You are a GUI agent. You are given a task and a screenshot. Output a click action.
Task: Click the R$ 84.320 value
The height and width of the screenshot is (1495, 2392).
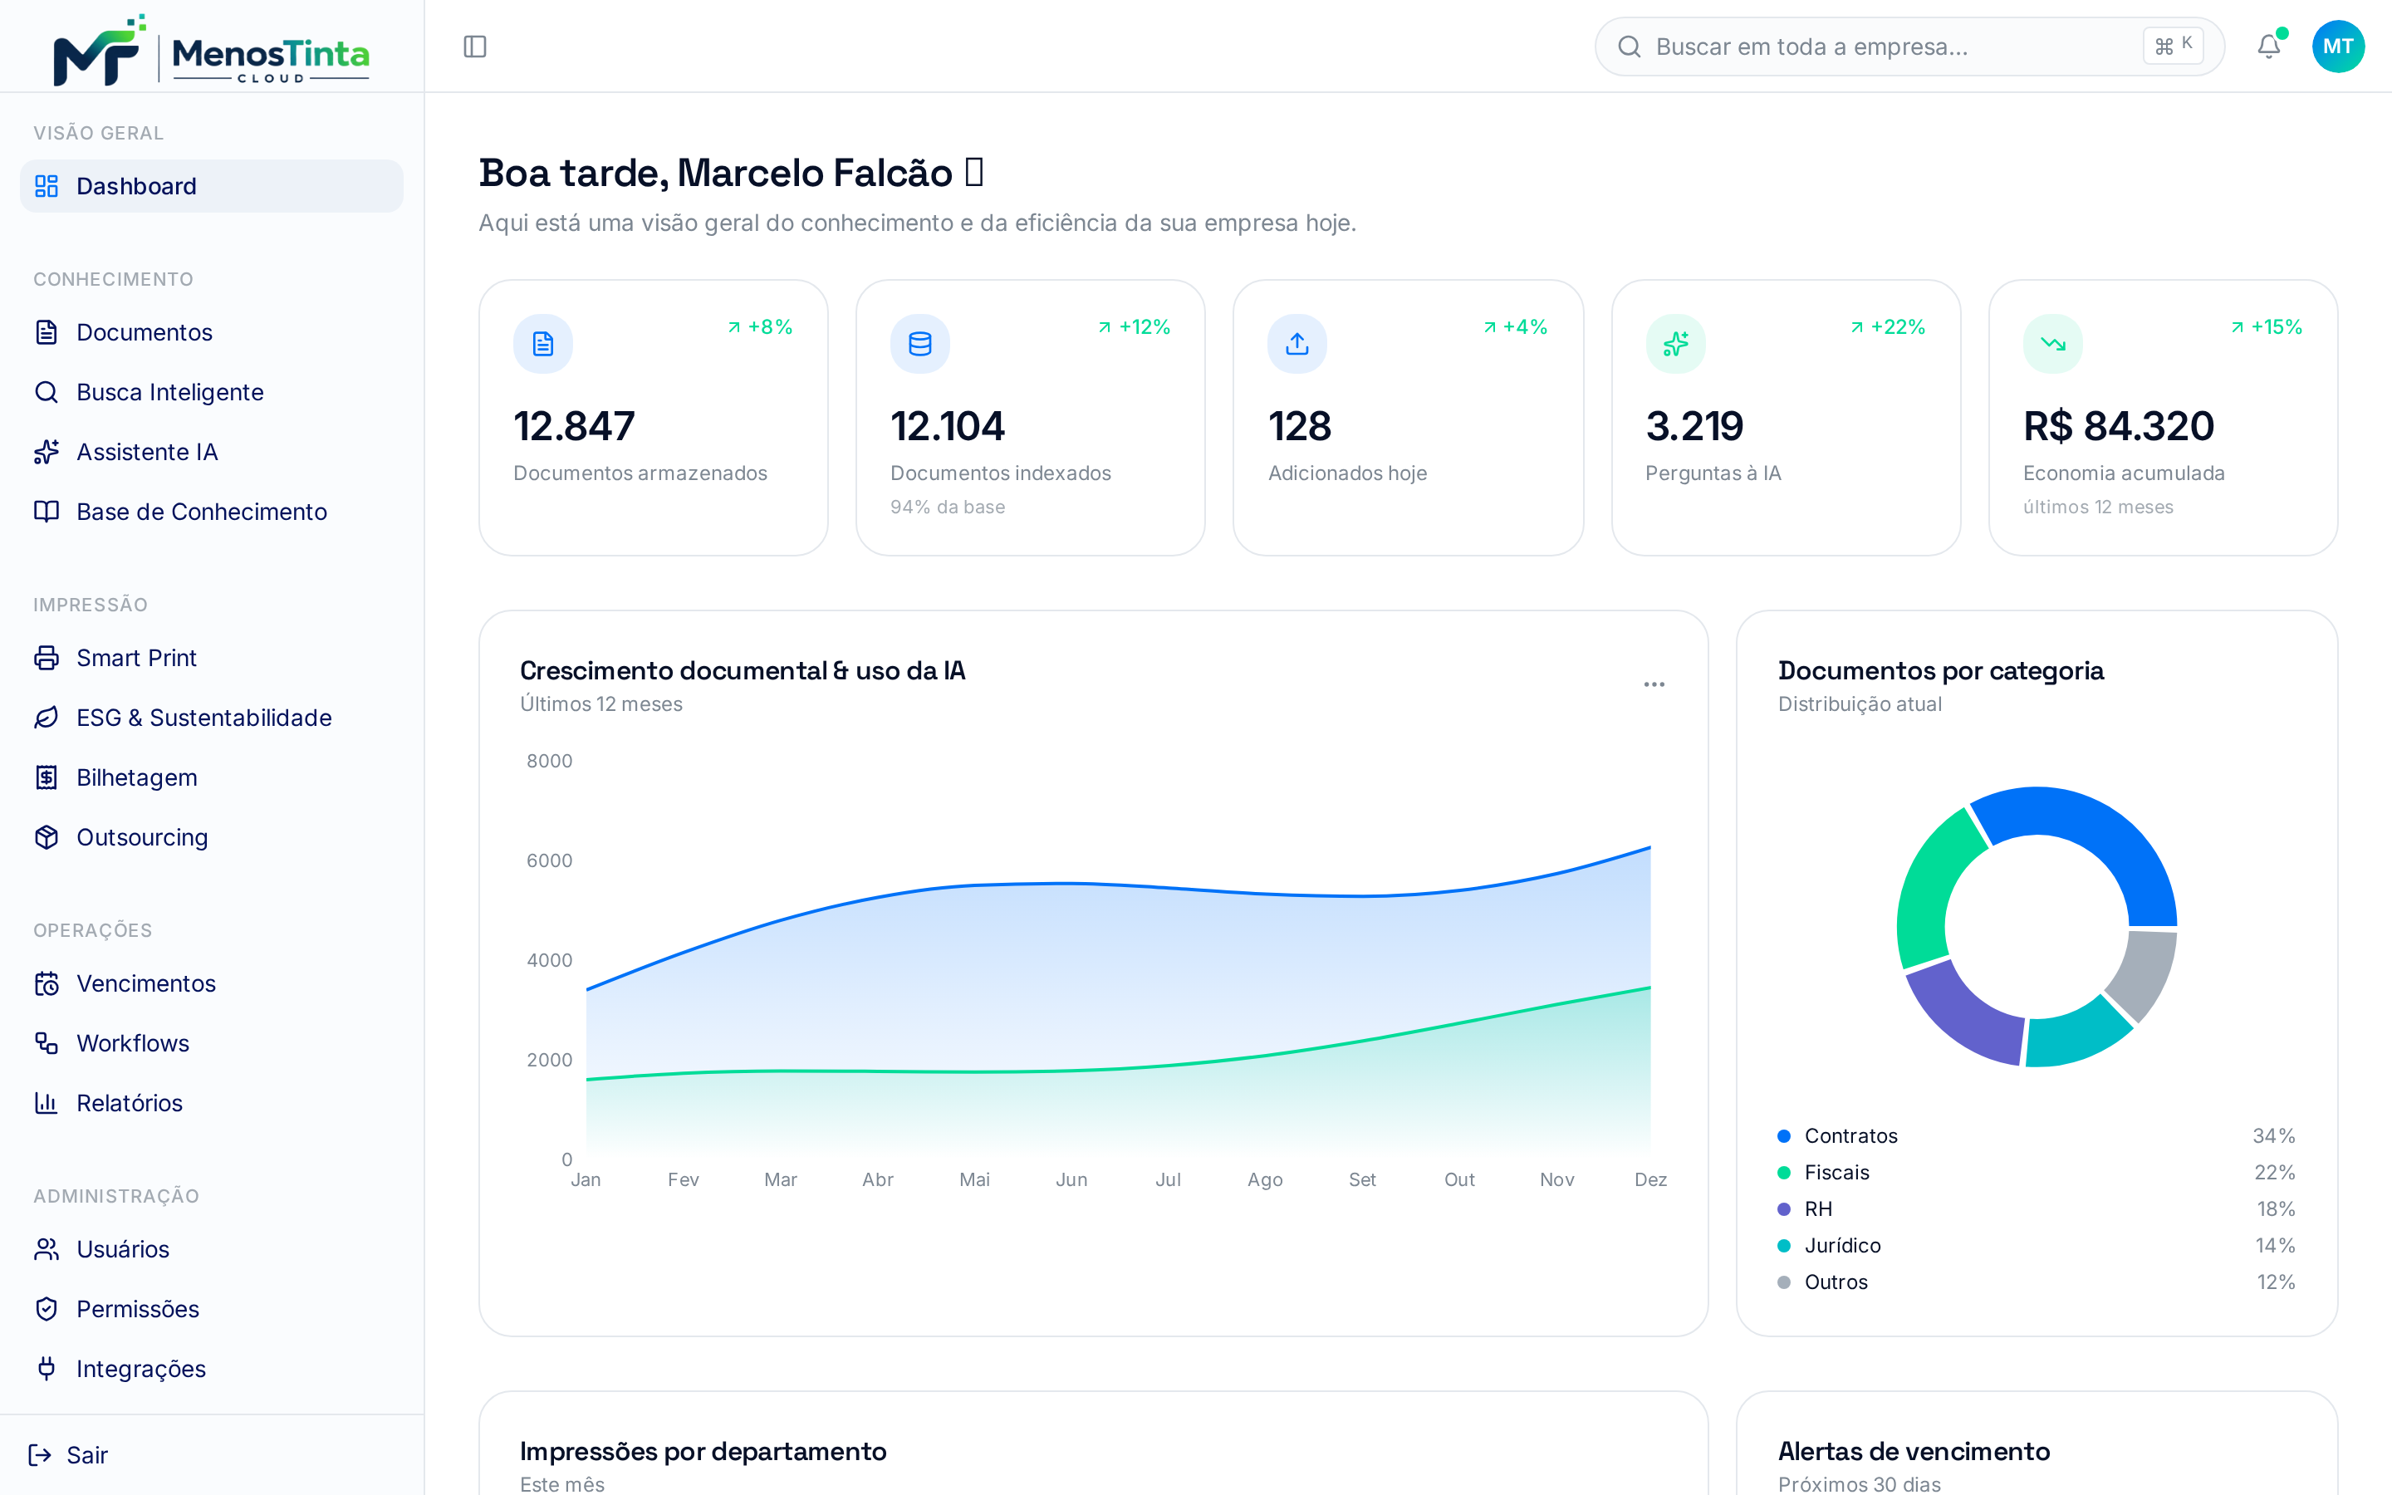point(2118,426)
